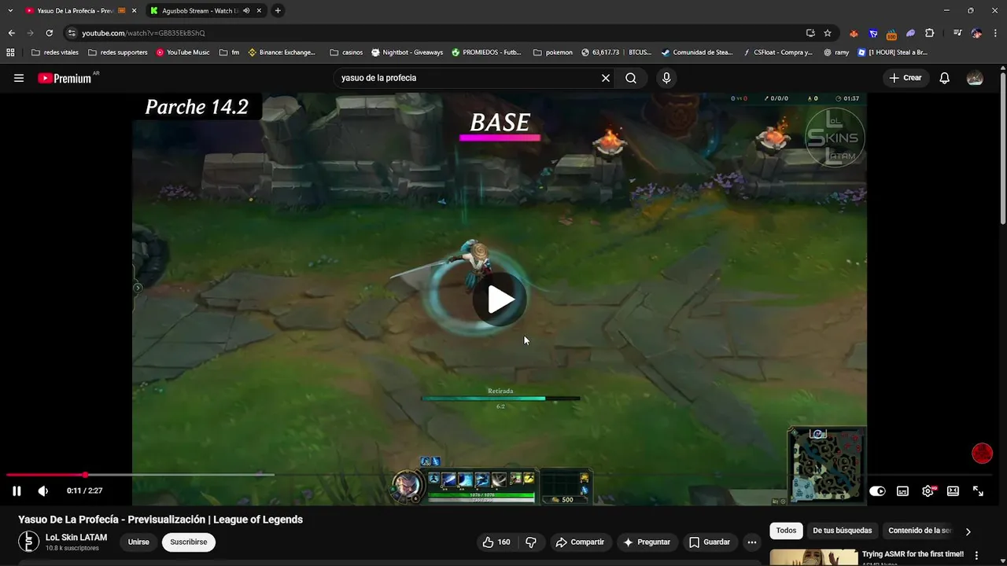Click the large play button overlay

[x=500, y=299]
